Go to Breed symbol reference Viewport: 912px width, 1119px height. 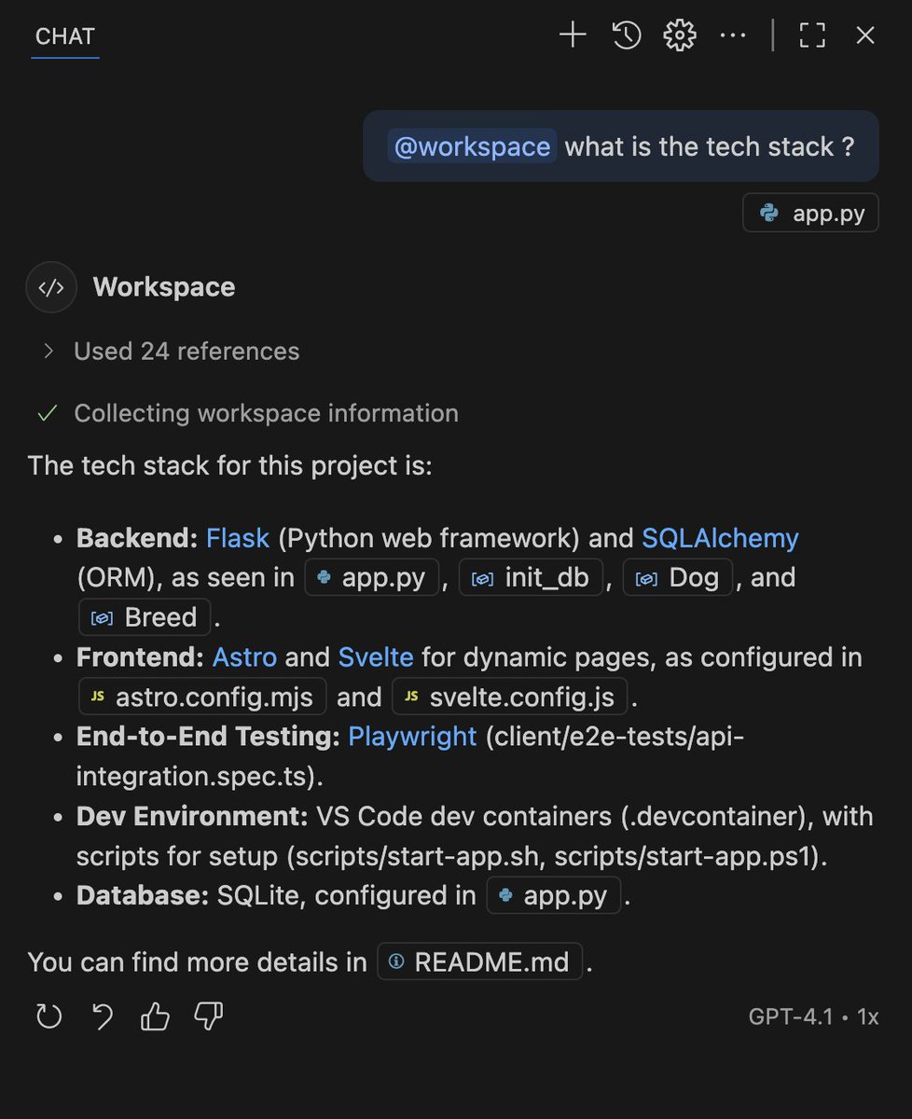[145, 617]
